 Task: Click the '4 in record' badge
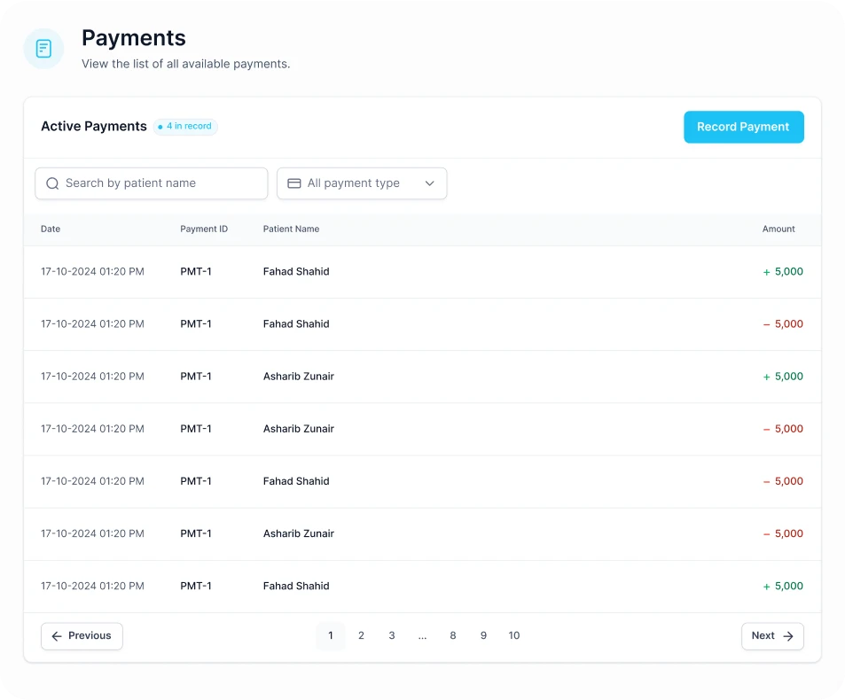point(185,127)
